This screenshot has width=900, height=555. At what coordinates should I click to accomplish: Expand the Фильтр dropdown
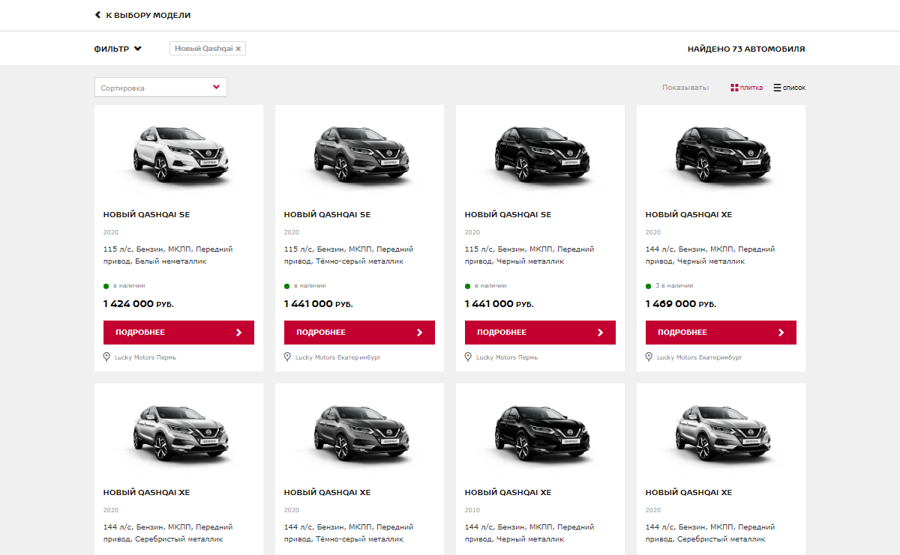(x=118, y=49)
